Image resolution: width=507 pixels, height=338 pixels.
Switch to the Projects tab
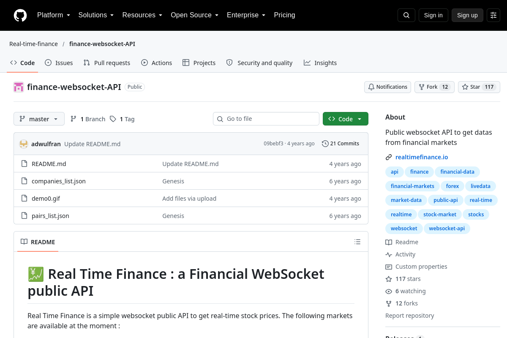199,63
